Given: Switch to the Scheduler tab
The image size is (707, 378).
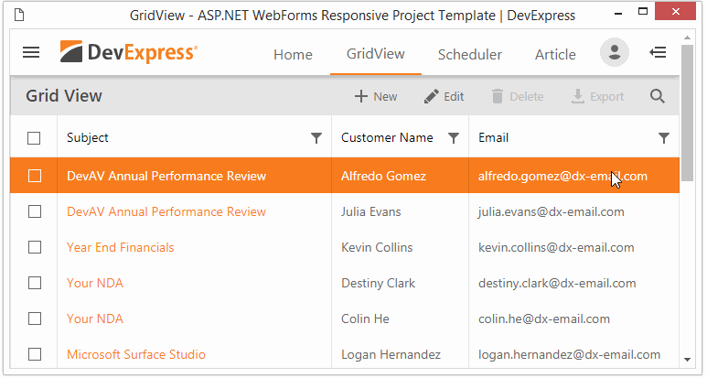Looking at the screenshot, I should pos(469,54).
